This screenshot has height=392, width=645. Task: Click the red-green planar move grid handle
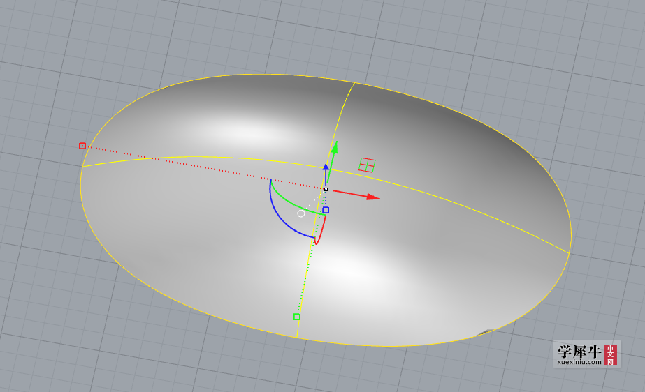[367, 165]
